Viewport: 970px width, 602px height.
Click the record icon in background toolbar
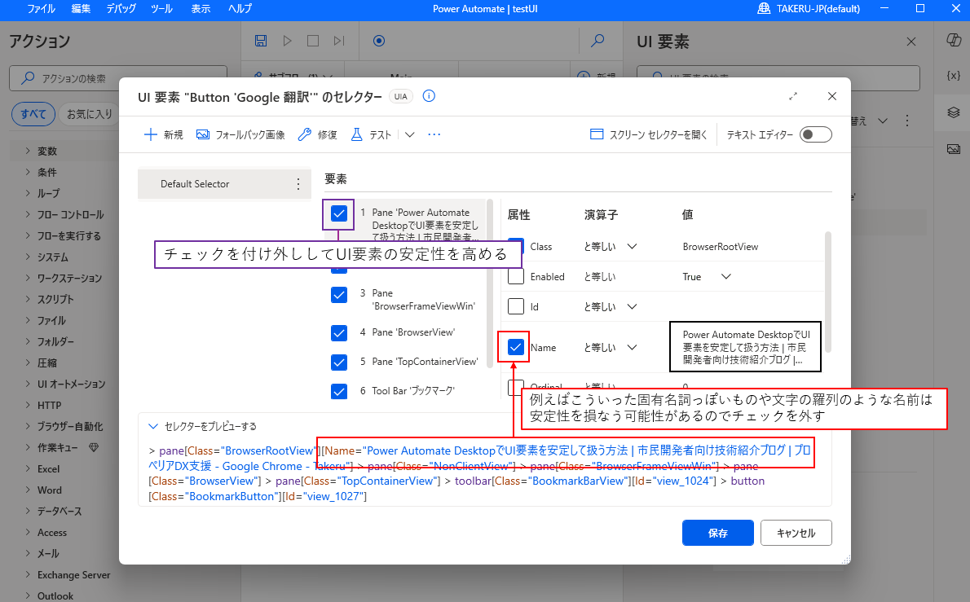tap(378, 40)
